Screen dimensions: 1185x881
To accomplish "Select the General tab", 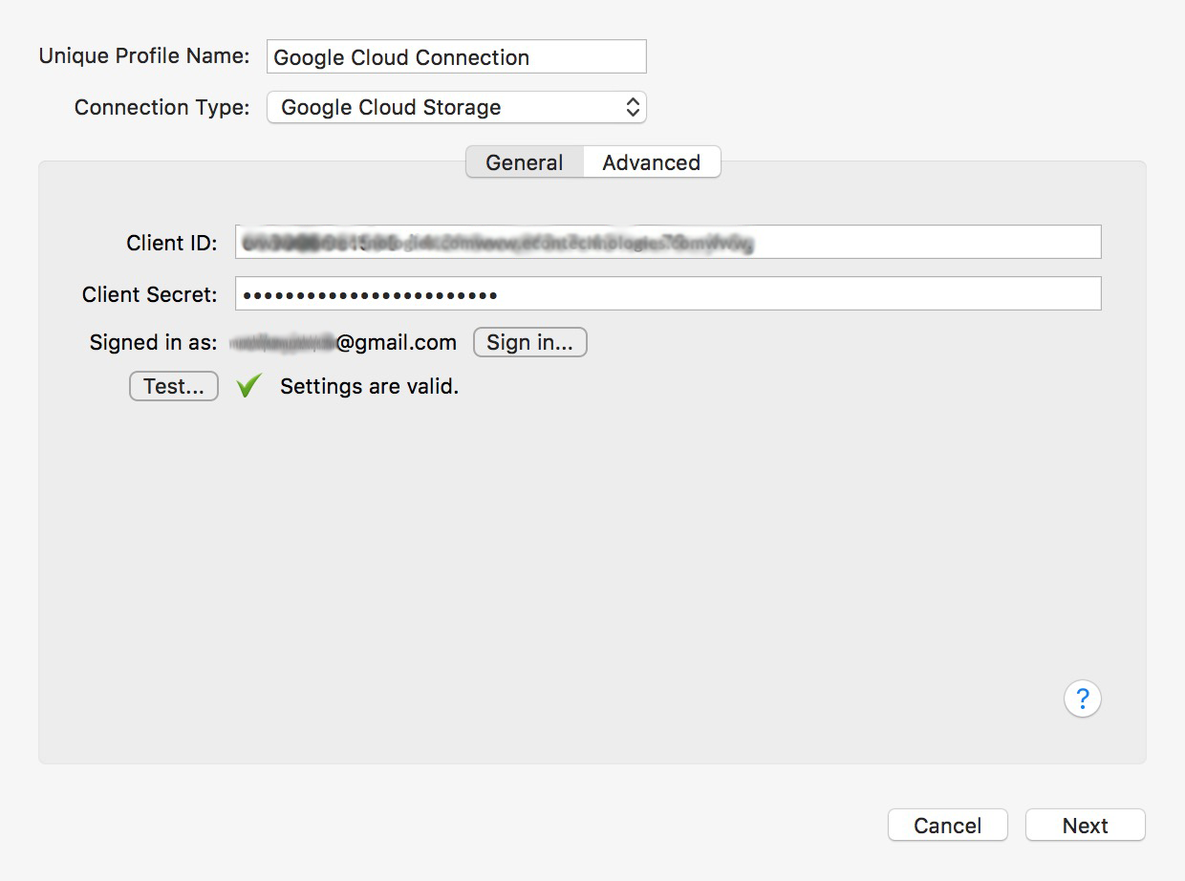I will (x=525, y=162).
